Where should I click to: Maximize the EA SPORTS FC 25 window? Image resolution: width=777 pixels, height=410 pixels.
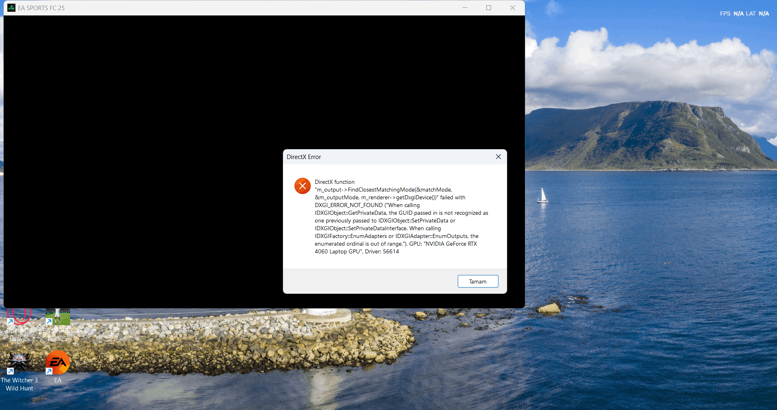489,8
